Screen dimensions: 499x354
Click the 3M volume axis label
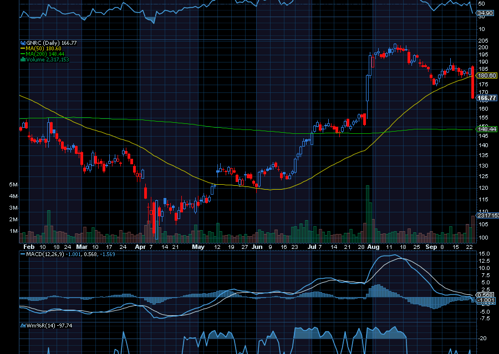13,208
